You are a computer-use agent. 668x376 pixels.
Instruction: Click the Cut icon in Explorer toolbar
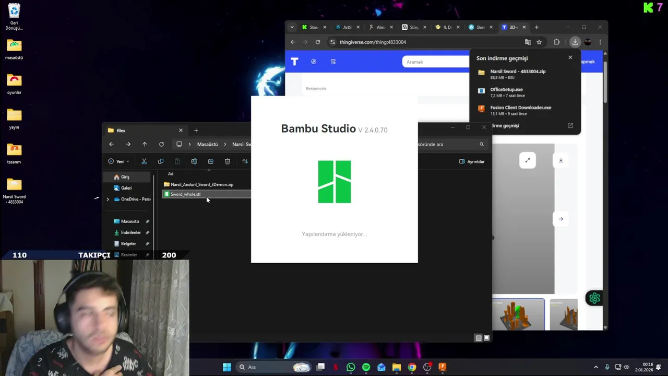(144, 161)
